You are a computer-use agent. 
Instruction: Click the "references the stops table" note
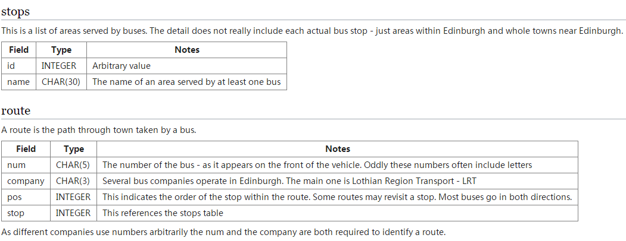pyautogui.click(x=163, y=213)
